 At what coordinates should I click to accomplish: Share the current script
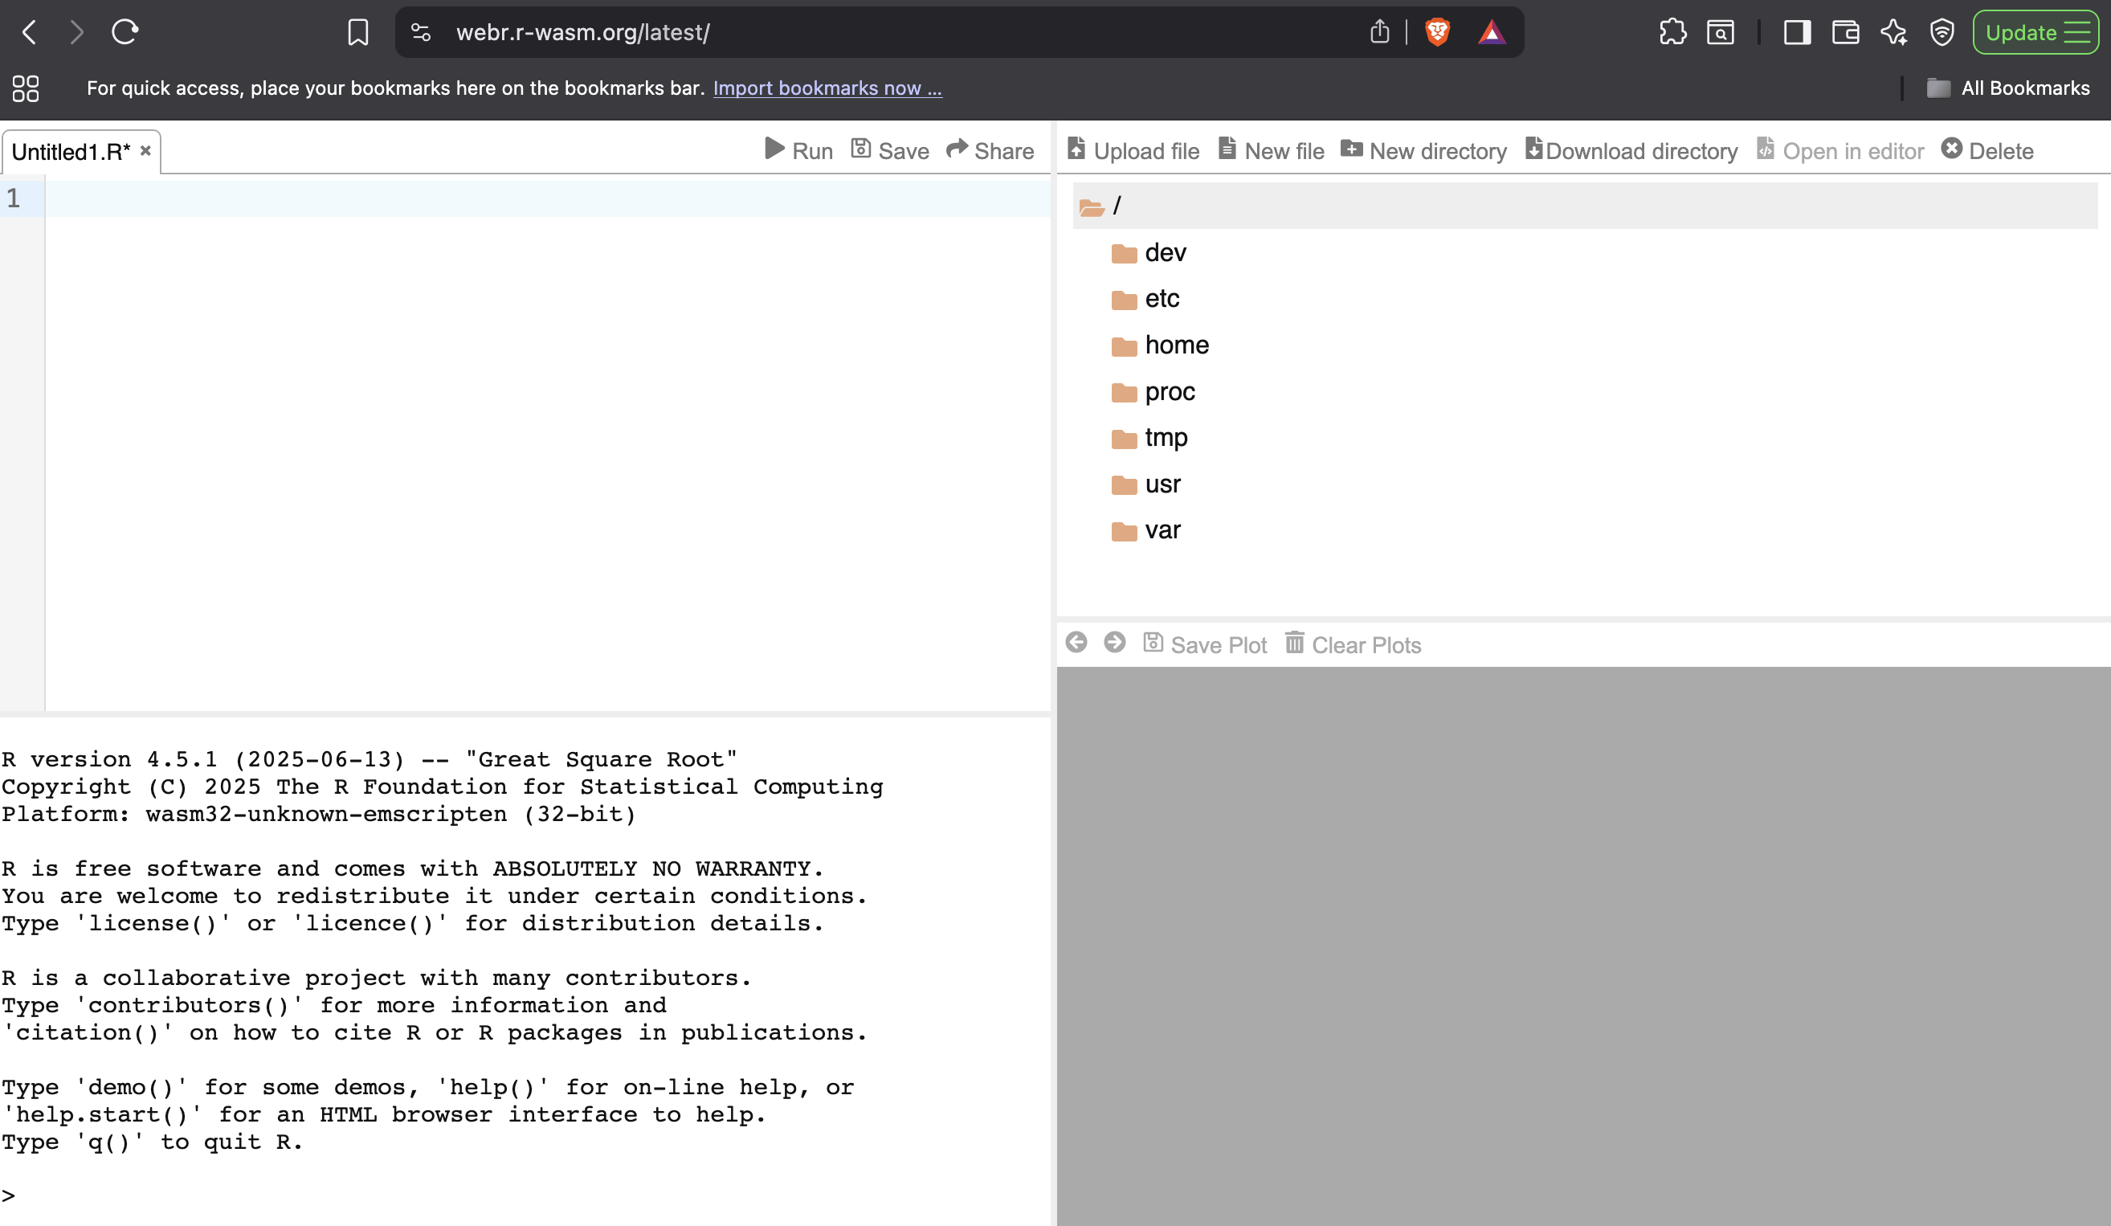[990, 151]
